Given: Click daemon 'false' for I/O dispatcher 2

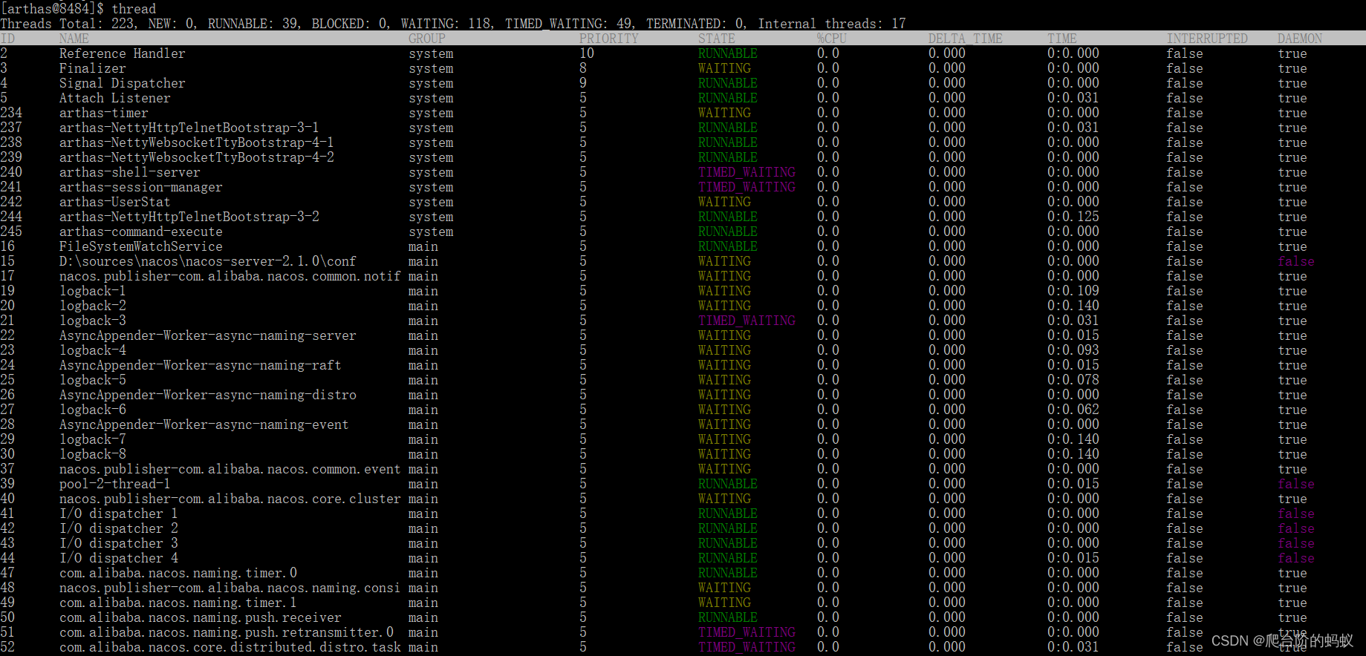Looking at the screenshot, I should [1296, 528].
